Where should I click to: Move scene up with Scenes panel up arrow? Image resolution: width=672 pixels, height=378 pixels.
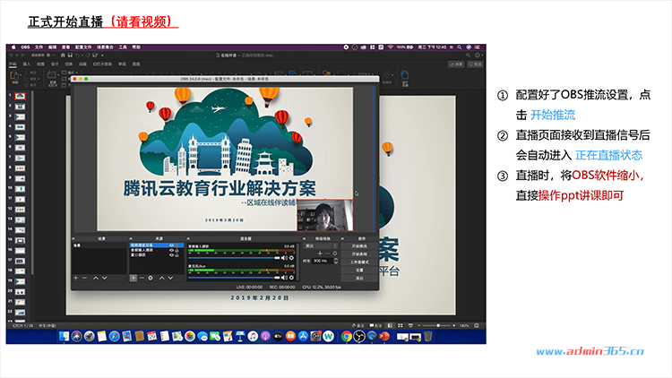pyautogui.click(x=96, y=279)
